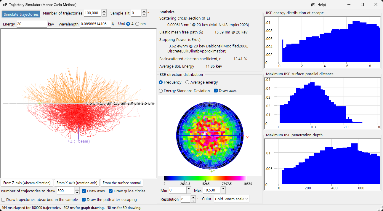The image size is (383, 211).
Task: View From the surface normal
Action: tap(122, 183)
